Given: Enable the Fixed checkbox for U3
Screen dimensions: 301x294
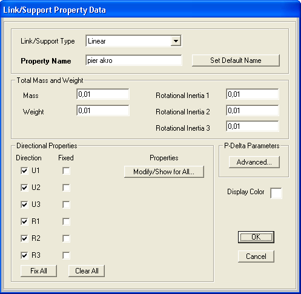Looking at the screenshot, I should click(66, 204).
